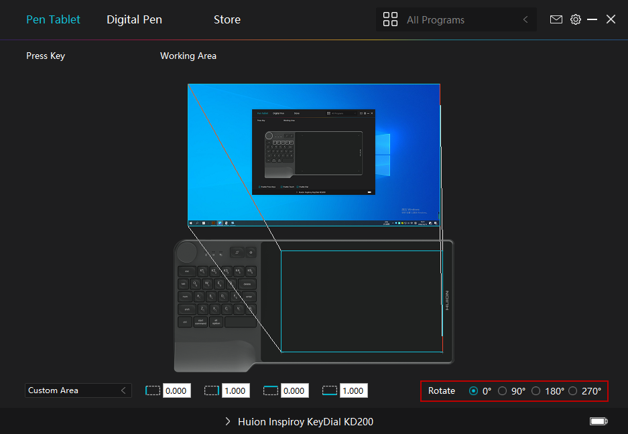This screenshot has height=434, width=628.
Task: Click the All Programs grid icon
Action: 390,19
